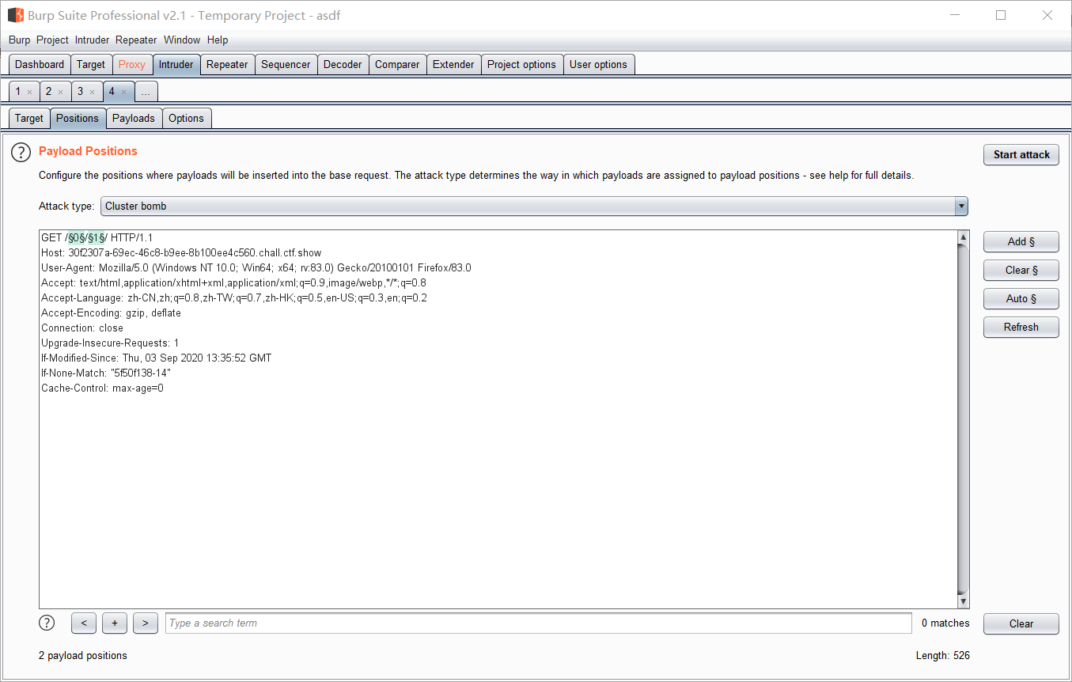Click the request editor vertical scrollbar
The width and height of the screenshot is (1072, 682).
click(963, 419)
